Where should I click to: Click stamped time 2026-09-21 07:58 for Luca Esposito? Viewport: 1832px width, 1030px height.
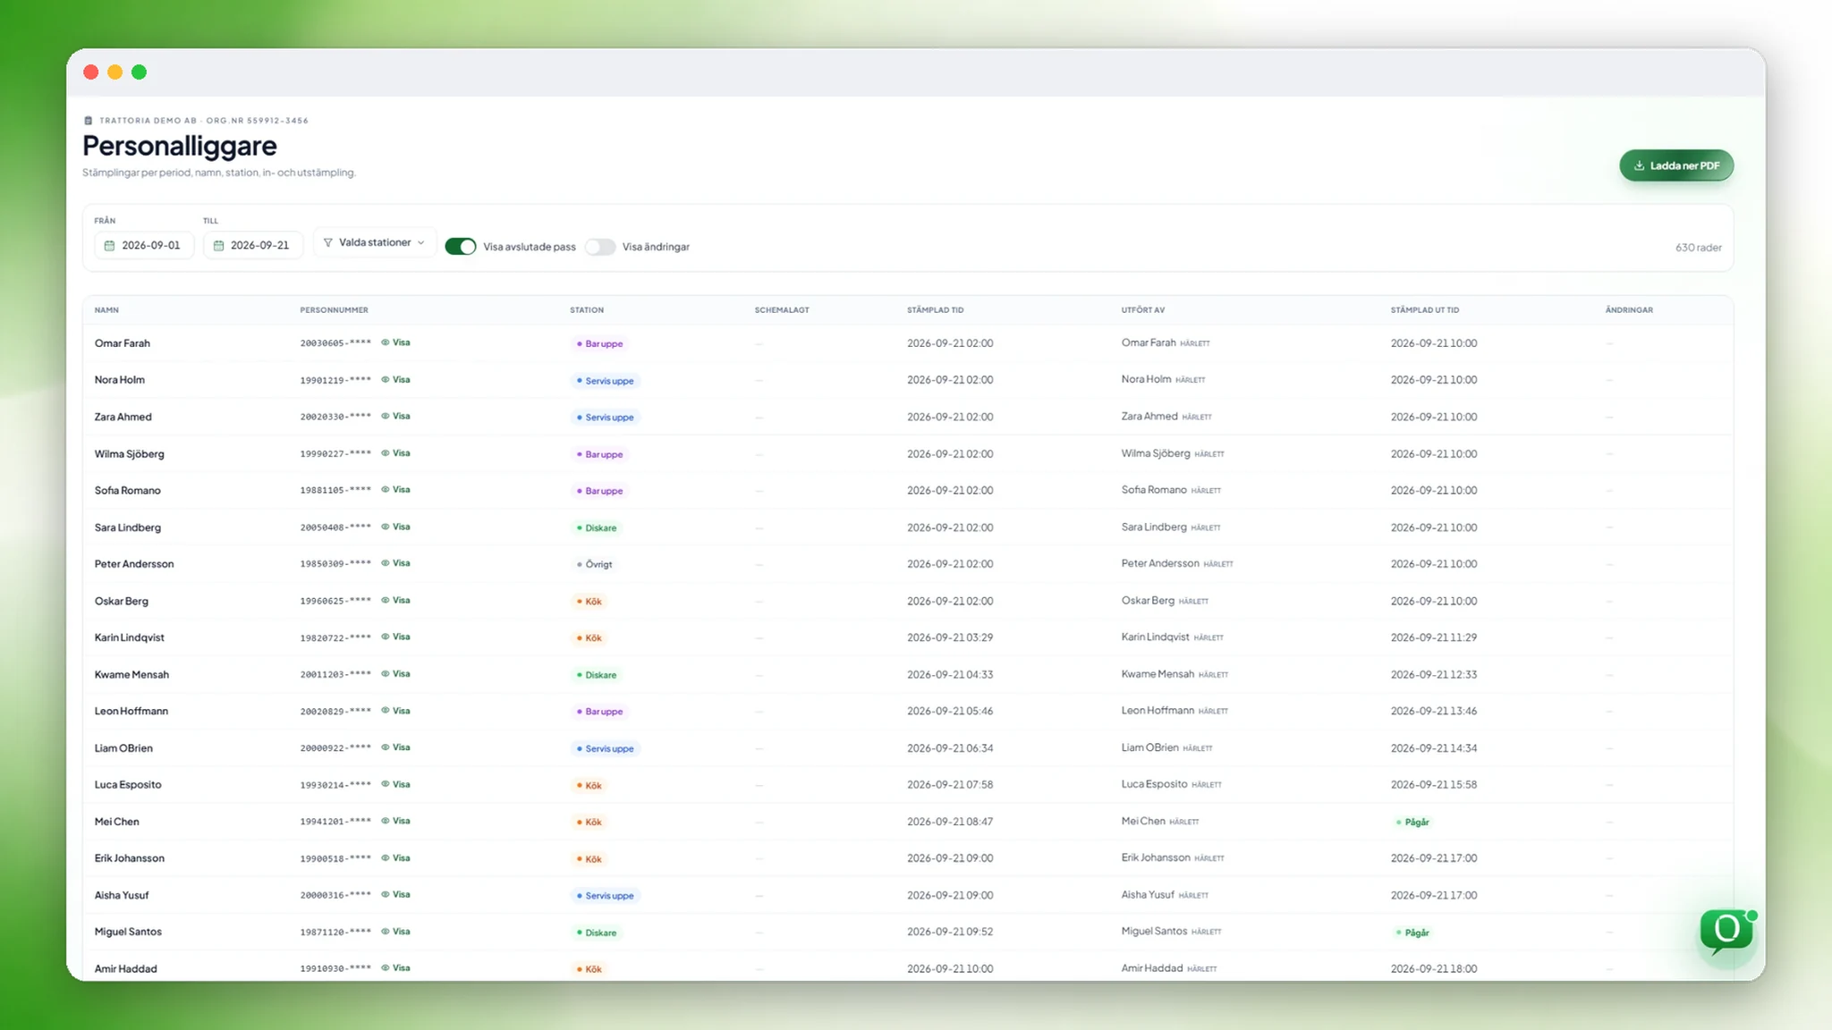pos(950,784)
